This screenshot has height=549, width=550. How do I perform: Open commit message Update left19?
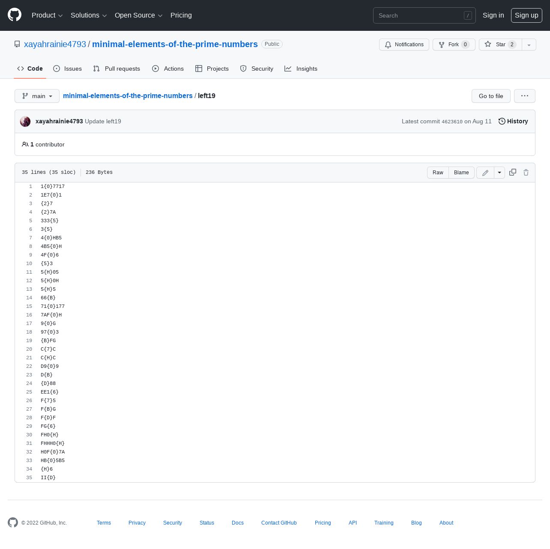[103, 121]
